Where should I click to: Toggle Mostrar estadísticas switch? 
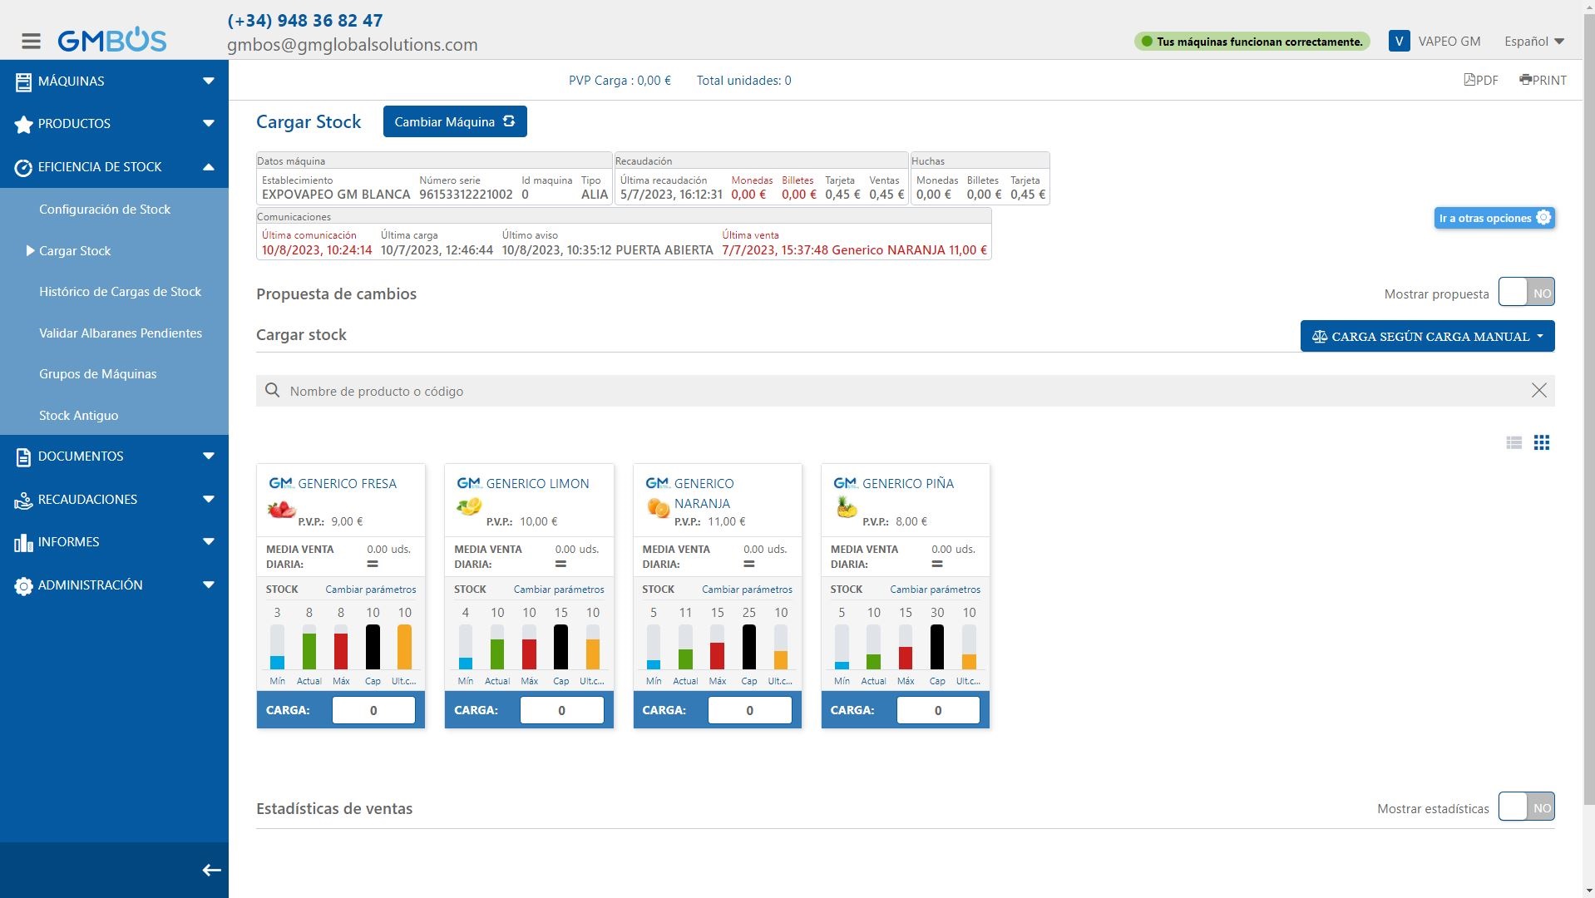point(1525,807)
